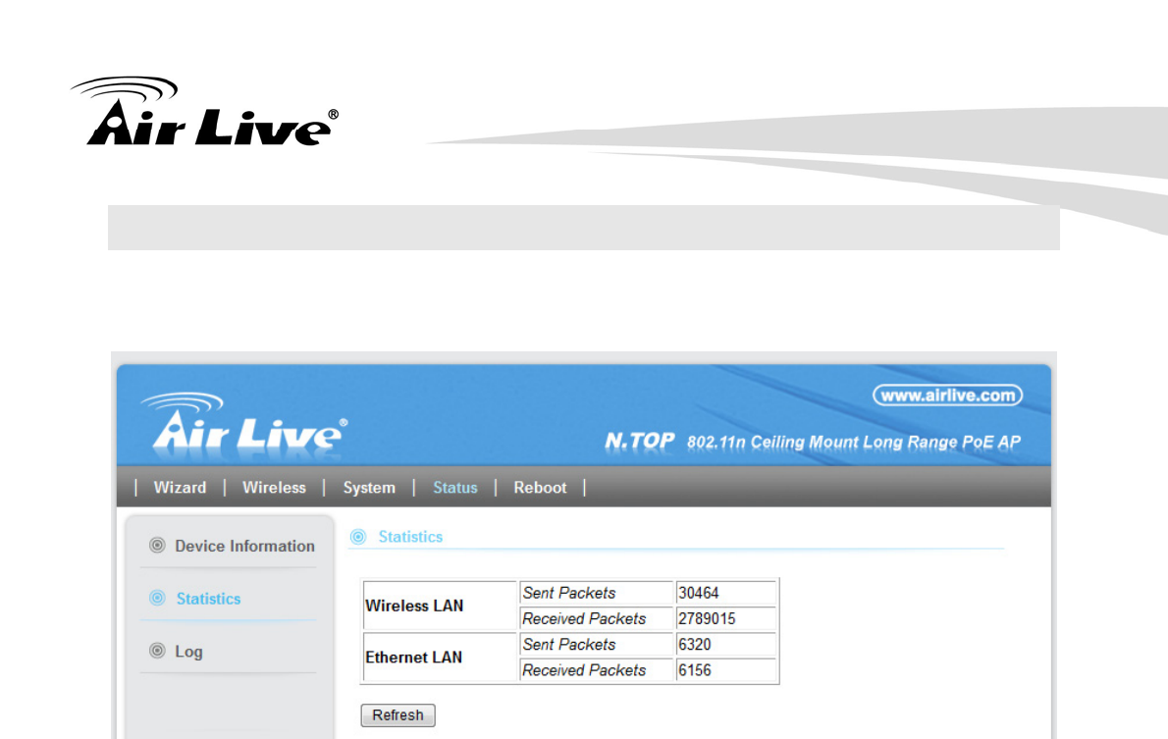This screenshot has width=1168, height=739.
Task: Open the Reboot menu tab
Action: (540, 487)
